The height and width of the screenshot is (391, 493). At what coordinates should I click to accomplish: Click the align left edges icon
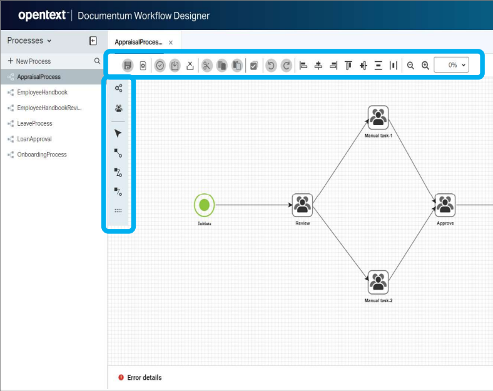303,65
